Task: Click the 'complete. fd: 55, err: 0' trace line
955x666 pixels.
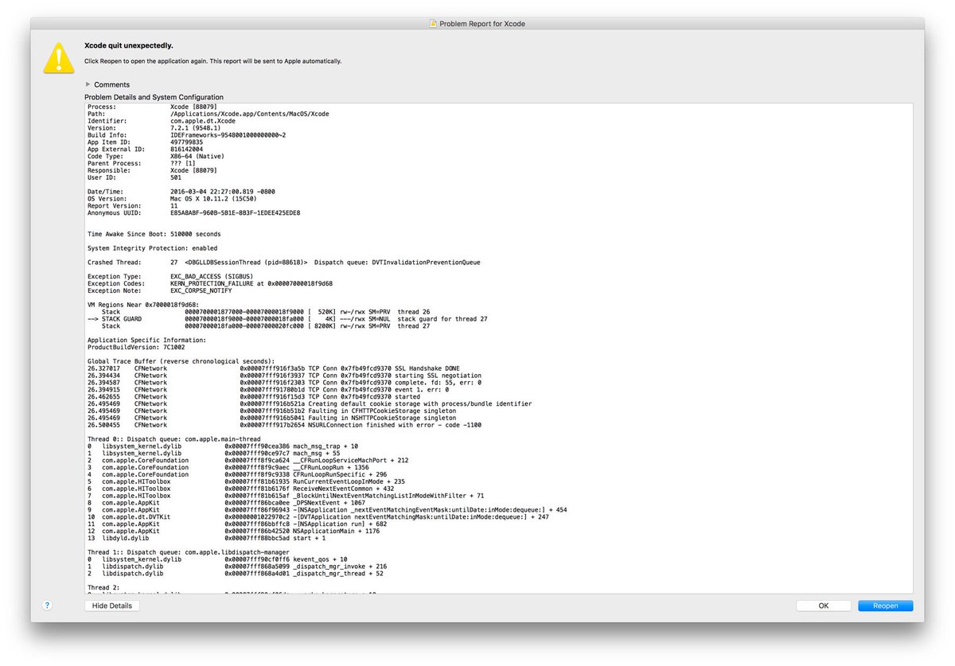Action: [x=284, y=383]
